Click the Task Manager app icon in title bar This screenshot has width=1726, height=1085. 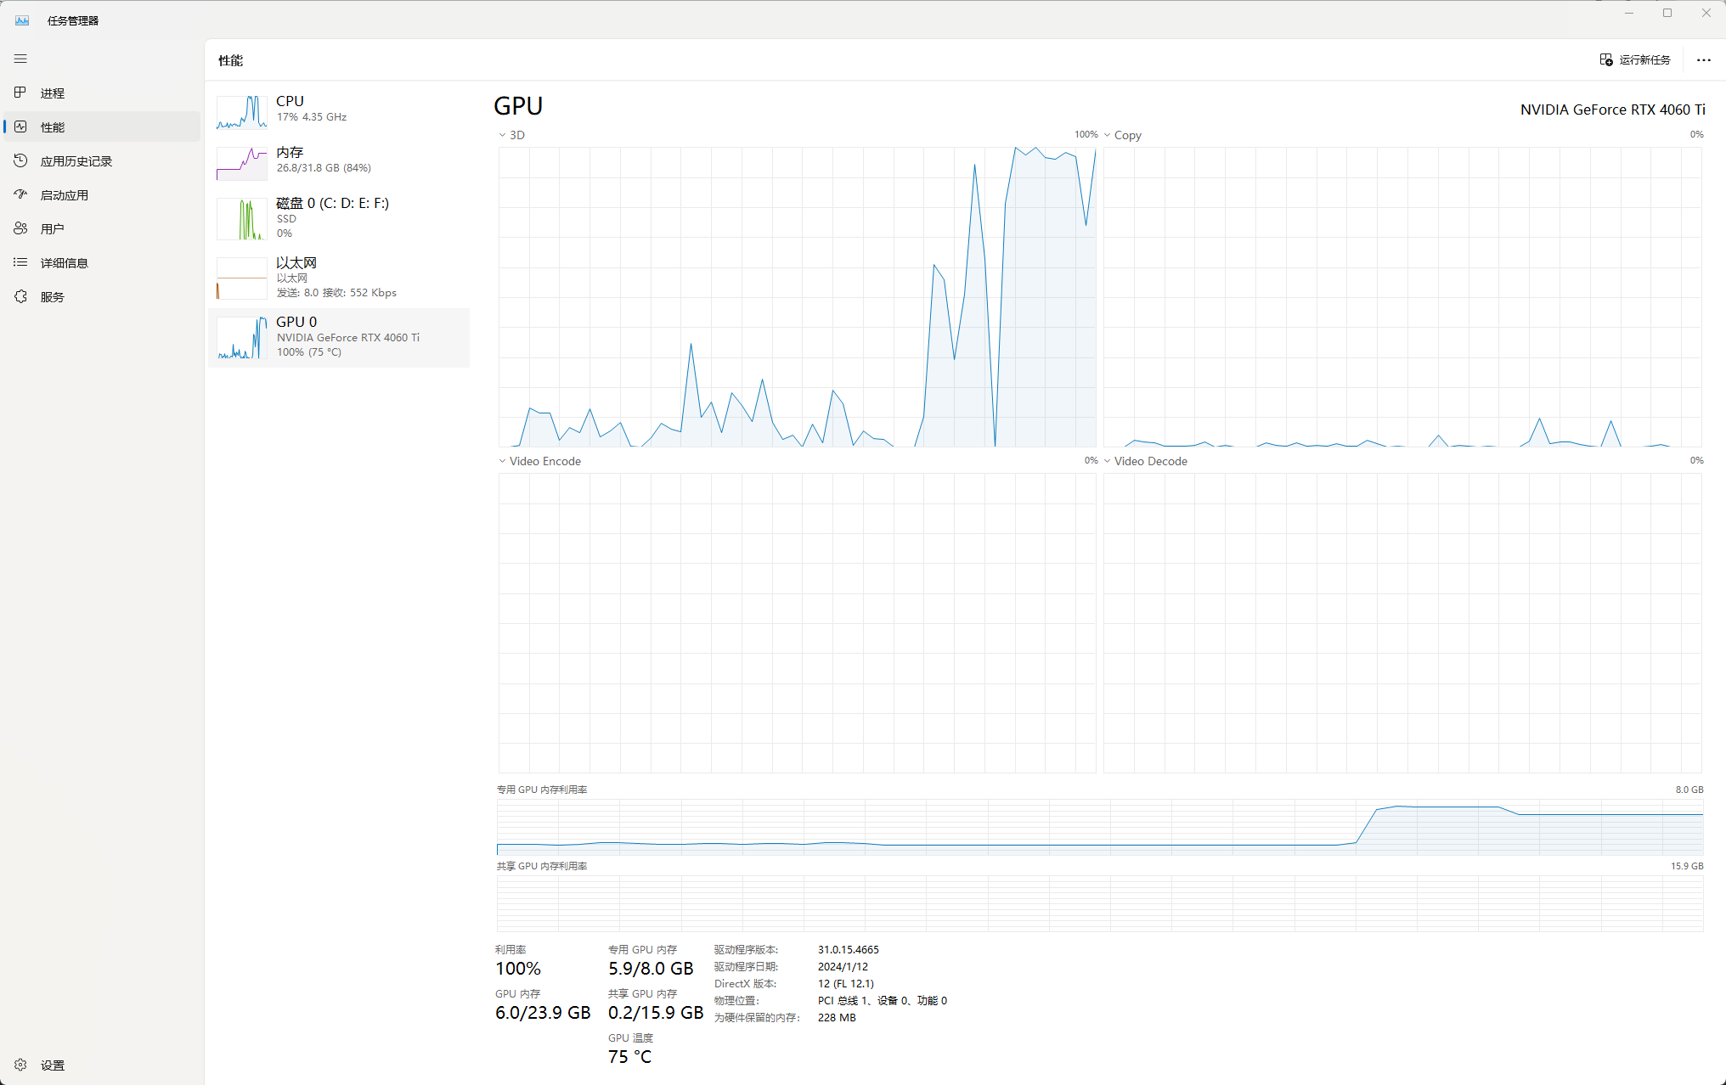[x=22, y=20]
